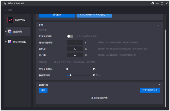This screenshot has width=170, height=111.
Task: Close the 2哈ai window
Action: click(x=167, y=3)
